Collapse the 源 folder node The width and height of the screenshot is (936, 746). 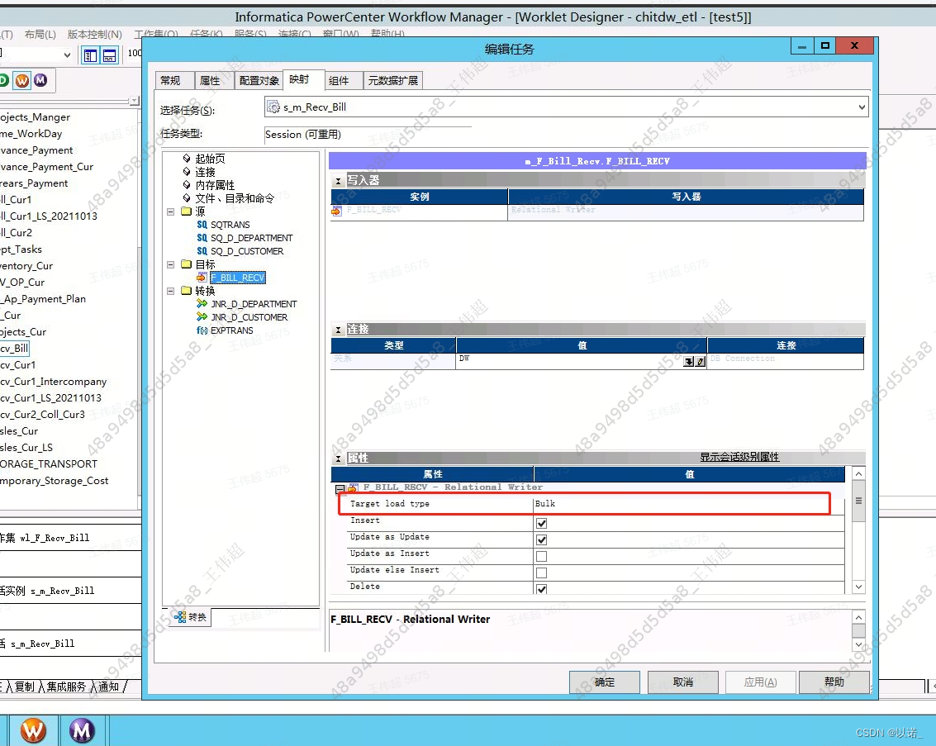[170, 211]
